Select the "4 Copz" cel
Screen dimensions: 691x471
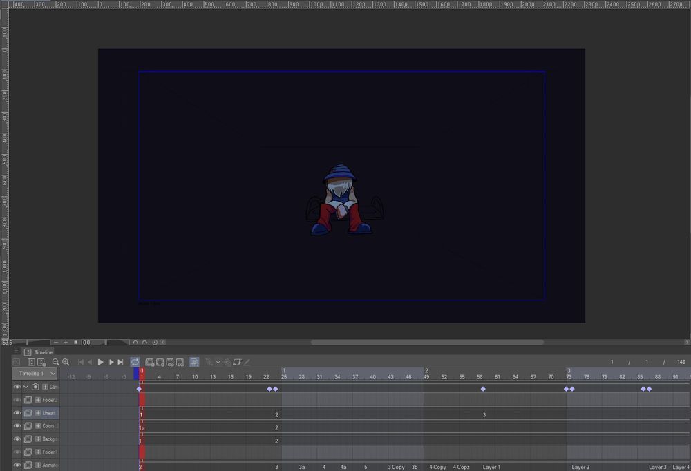(462, 467)
